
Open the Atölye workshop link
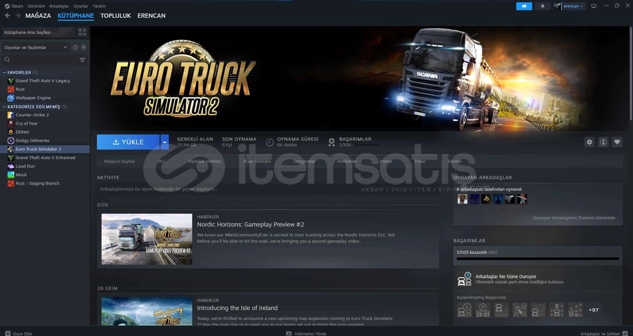pos(386,161)
